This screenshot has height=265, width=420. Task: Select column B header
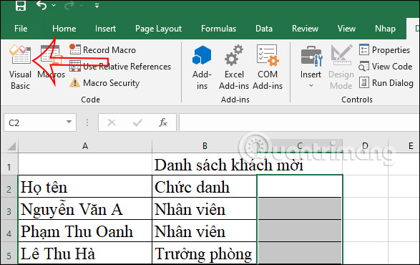[205, 146]
